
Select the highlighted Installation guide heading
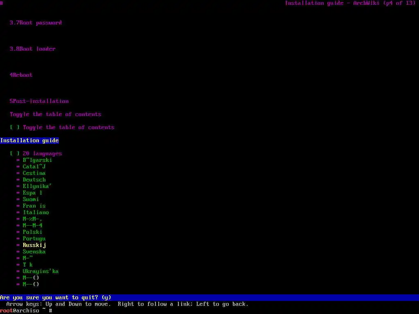[29, 141]
